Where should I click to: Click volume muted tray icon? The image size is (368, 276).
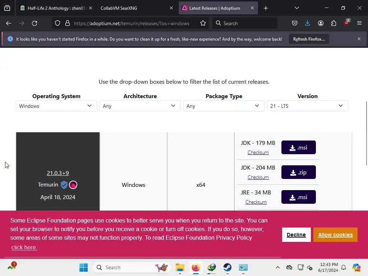310,267
